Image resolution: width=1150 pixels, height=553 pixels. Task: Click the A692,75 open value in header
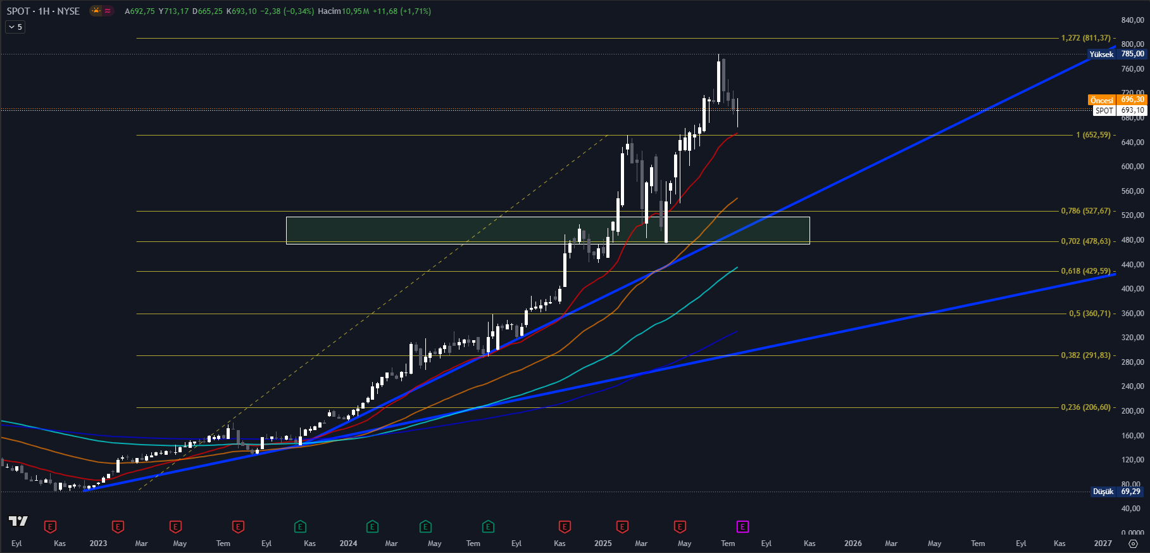click(x=140, y=11)
